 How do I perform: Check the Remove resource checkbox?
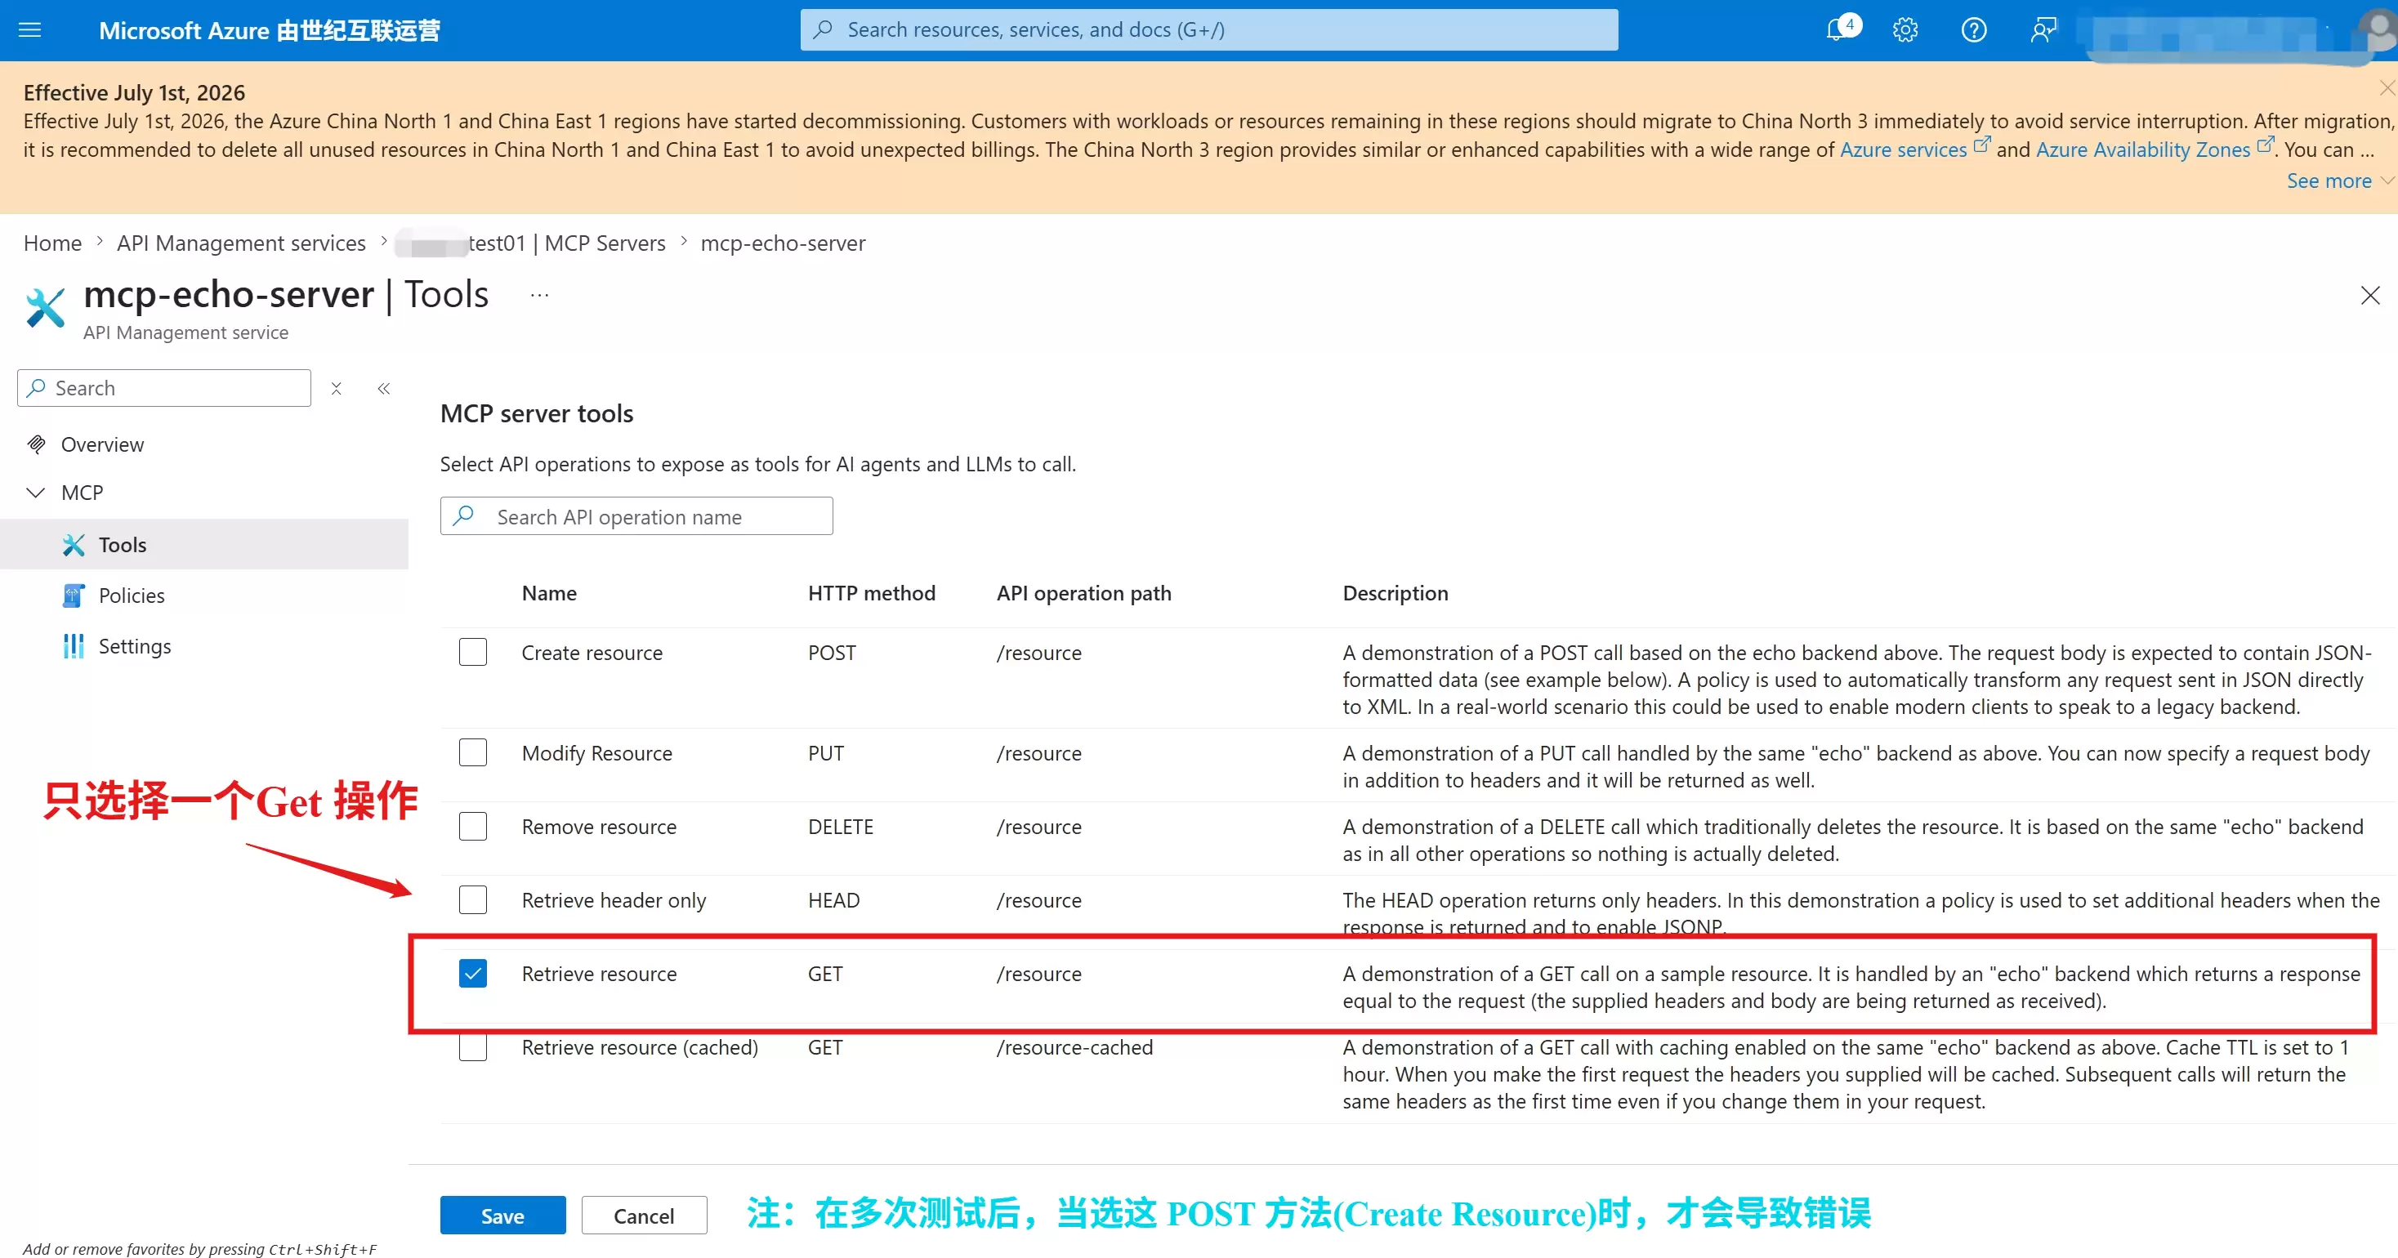coord(473,826)
